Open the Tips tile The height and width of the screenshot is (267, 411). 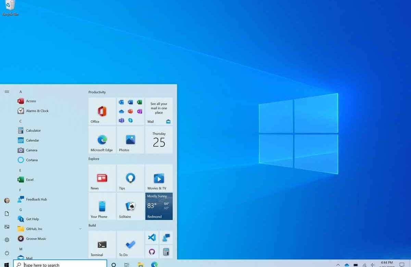tap(130, 178)
